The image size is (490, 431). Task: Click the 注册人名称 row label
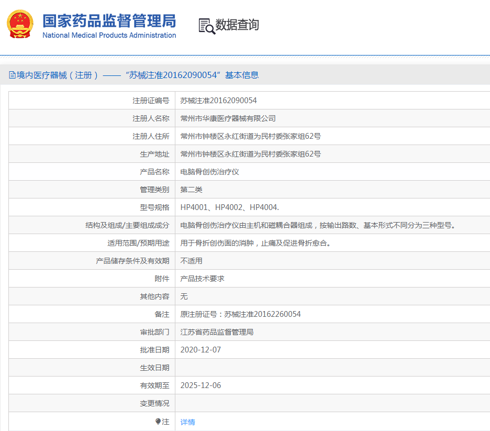point(151,118)
